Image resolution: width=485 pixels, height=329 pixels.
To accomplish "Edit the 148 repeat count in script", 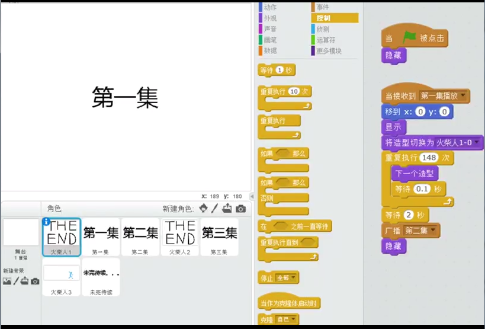I will [x=429, y=158].
